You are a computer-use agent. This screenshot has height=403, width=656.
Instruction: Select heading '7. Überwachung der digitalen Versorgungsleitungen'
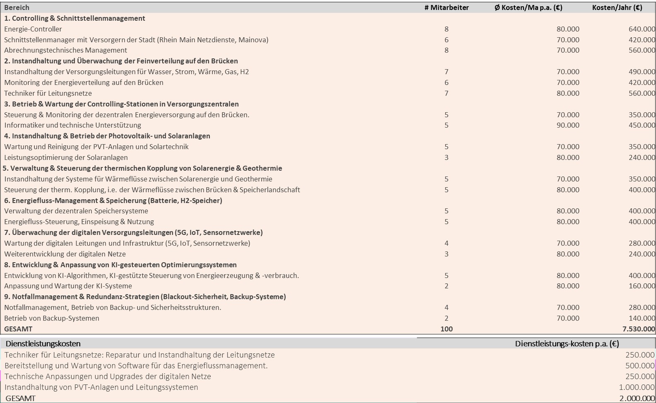133,232
